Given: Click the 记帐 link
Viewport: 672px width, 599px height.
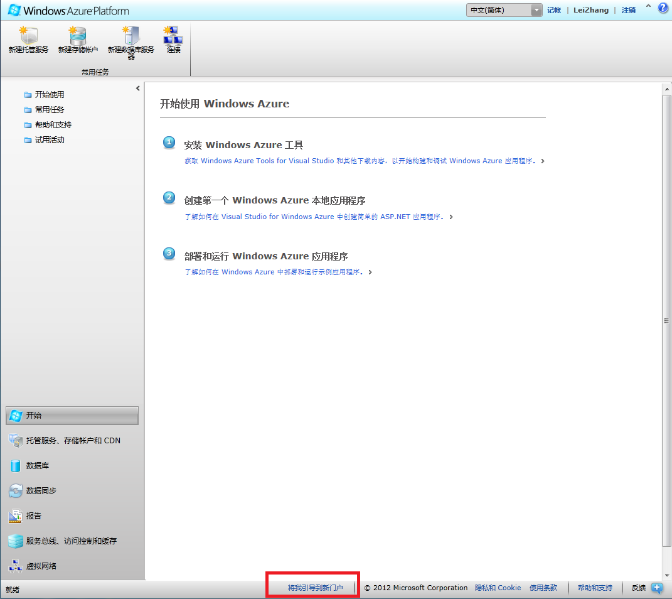Looking at the screenshot, I should [553, 10].
